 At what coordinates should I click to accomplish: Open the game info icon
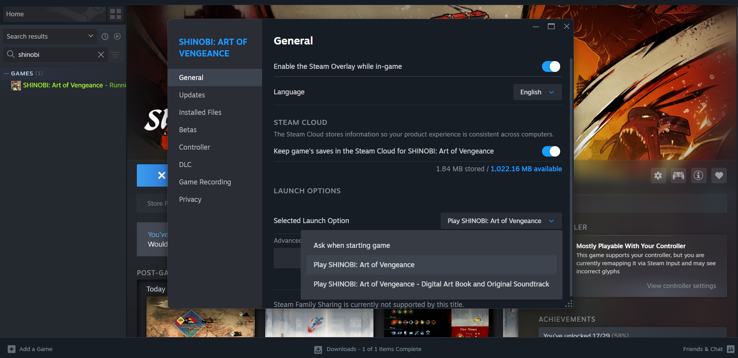[698, 176]
